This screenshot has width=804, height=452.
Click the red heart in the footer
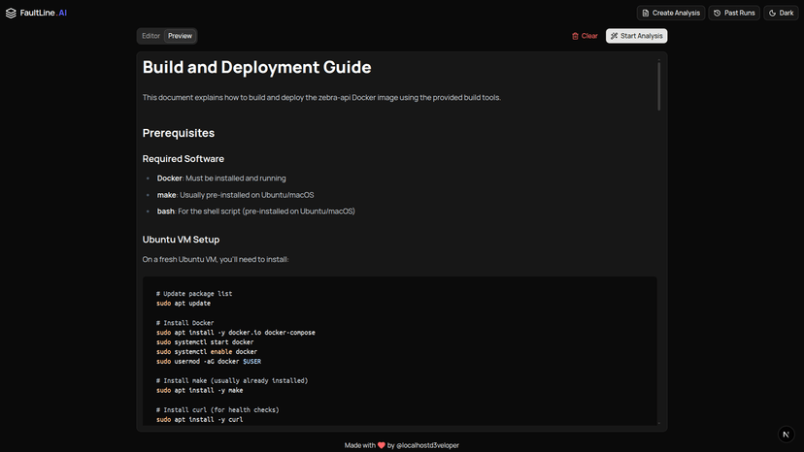(x=382, y=445)
